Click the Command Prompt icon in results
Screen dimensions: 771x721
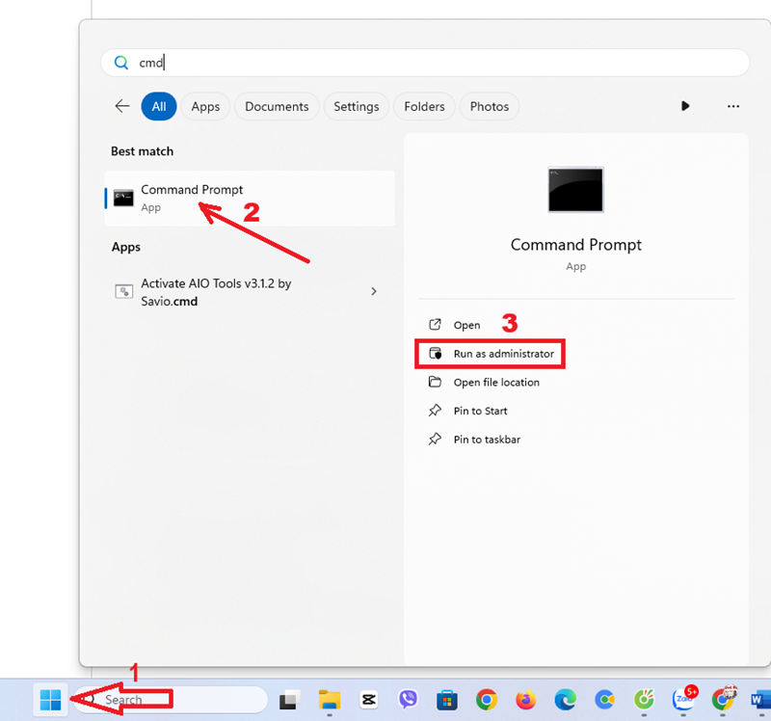tap(123, 198)
